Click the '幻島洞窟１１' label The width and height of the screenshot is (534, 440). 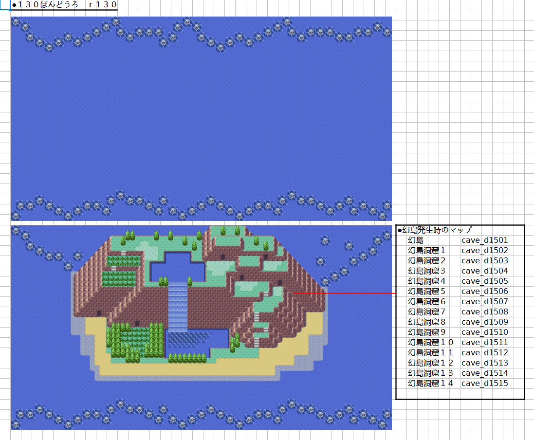point(430,352)
